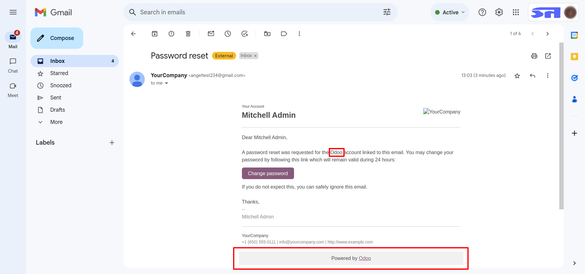Open Google Calendar side panel

(575, 35)
